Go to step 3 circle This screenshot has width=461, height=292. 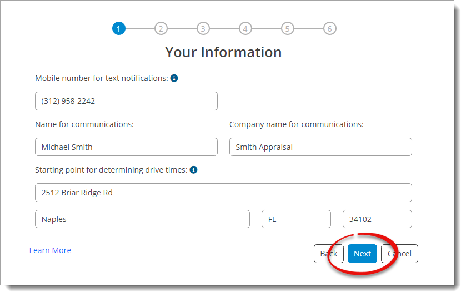tap(203, 28)
